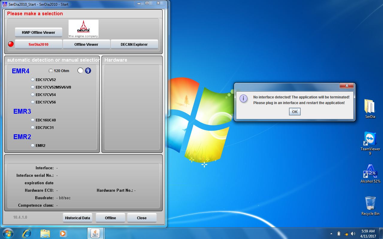Click the SerDia2010 title bar app icon
Screen dimensions: 383x239
(5, 4)
